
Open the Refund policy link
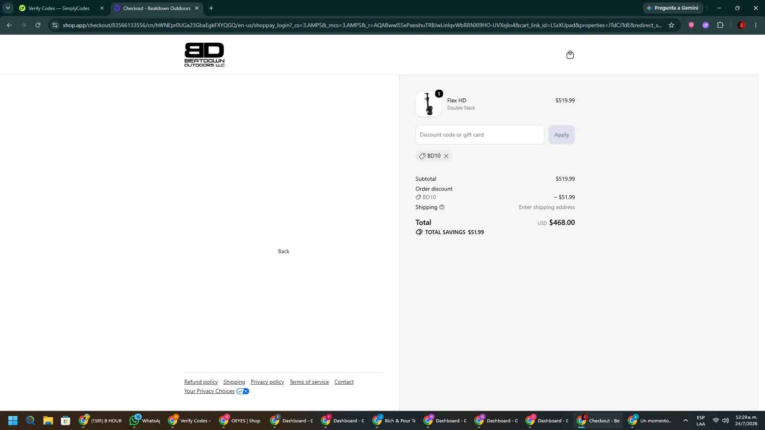point(201,382)
